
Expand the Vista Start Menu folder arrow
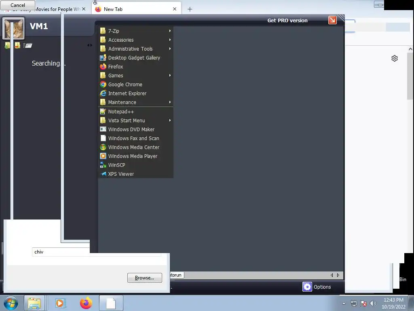pyautogui.click(x=170, y=121)
